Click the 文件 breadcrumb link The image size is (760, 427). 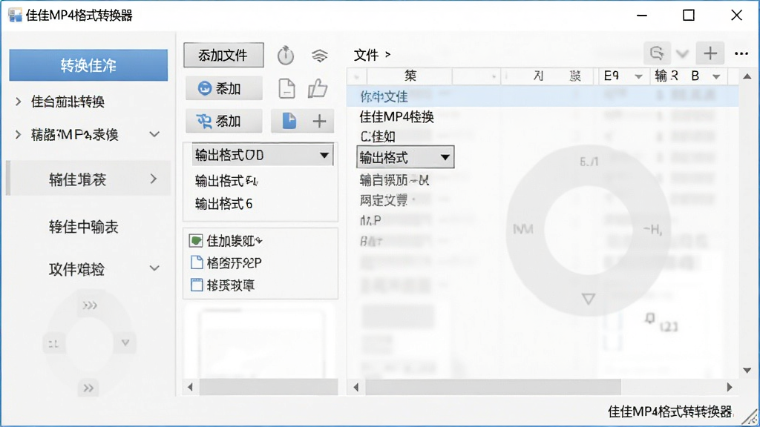366,55
